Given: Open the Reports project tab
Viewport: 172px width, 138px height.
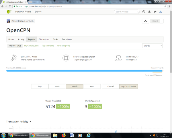Looking at the screenshot, I should pos(31,39).
